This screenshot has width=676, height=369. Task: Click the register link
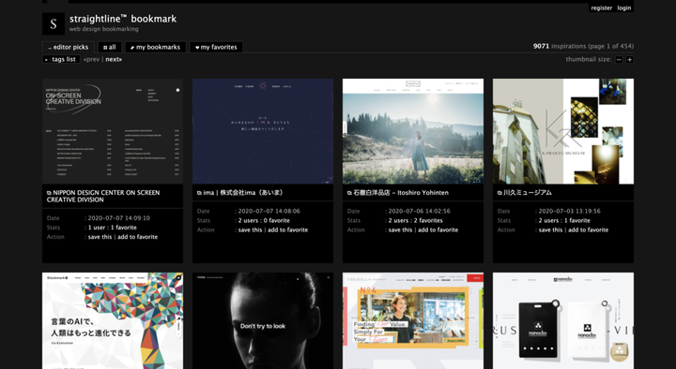point(602,7)
